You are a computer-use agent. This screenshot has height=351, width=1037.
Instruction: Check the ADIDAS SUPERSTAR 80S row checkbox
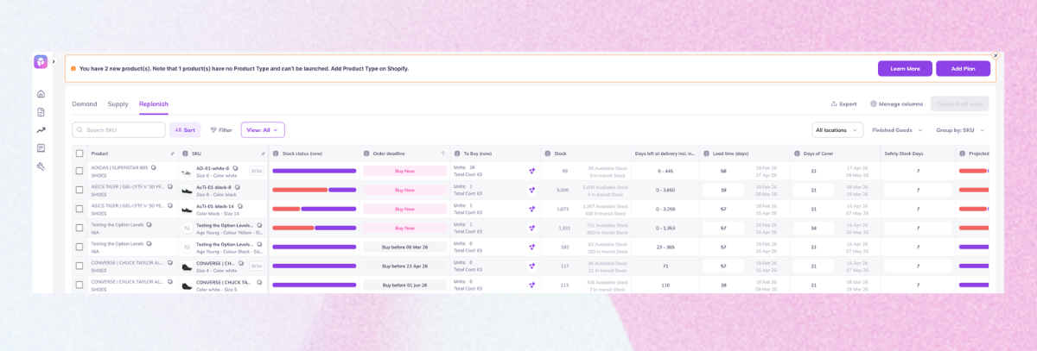[80, 171]
